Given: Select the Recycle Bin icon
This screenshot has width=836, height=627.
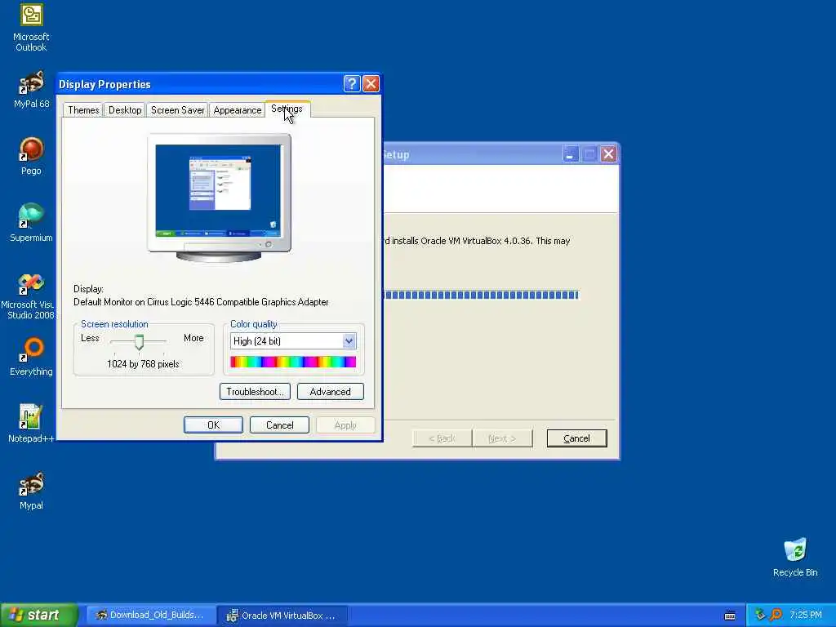Looking at the screenshot, I should coord(795,558).
